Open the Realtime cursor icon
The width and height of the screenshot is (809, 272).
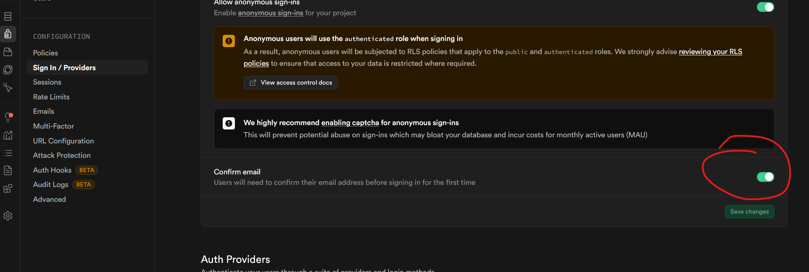point(8,88)
